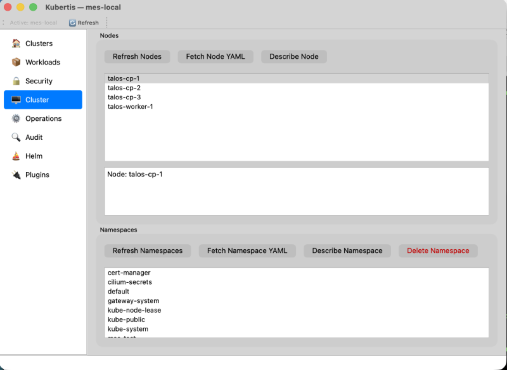This screenshot has width=507, height=370.
Task: Select the default namespace
Action: click(x=297, y=292)
